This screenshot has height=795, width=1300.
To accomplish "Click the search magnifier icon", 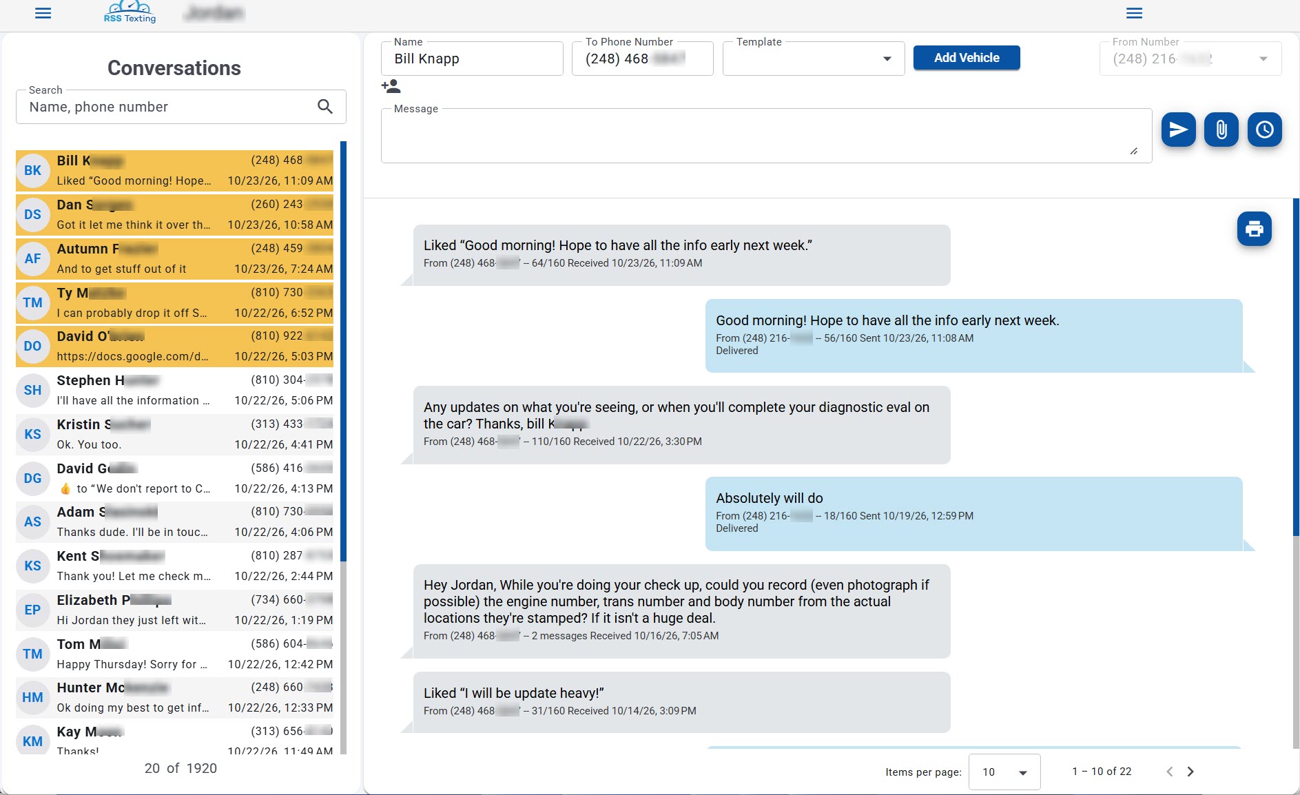I will [325, 107].
